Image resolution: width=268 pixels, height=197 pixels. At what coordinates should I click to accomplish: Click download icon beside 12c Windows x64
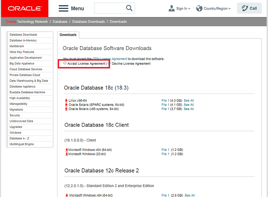(x=67, y=195)
